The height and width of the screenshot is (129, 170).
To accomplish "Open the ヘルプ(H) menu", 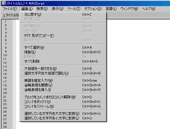I will coord(149,9).
